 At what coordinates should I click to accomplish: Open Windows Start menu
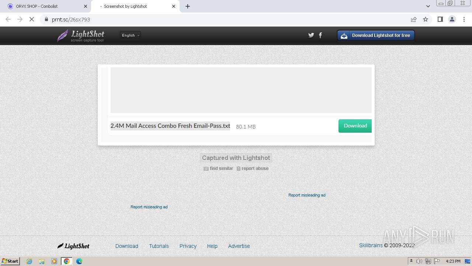click(x=10, y=261)
